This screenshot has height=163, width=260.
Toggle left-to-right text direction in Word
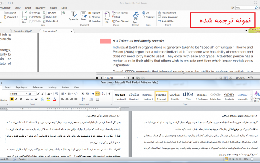point(93,94)
